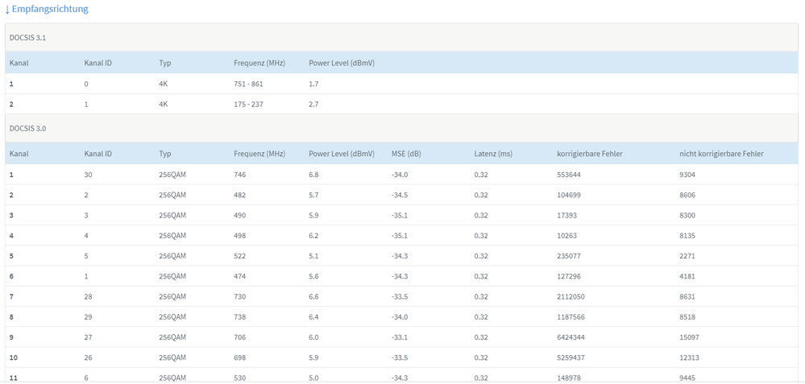The image size is (805, 384).
Task: Select uncorrectable errors value 15097
Action: [x=689, y=337]
